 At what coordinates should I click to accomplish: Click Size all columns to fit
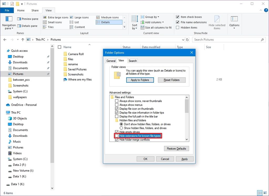(156, 27)
